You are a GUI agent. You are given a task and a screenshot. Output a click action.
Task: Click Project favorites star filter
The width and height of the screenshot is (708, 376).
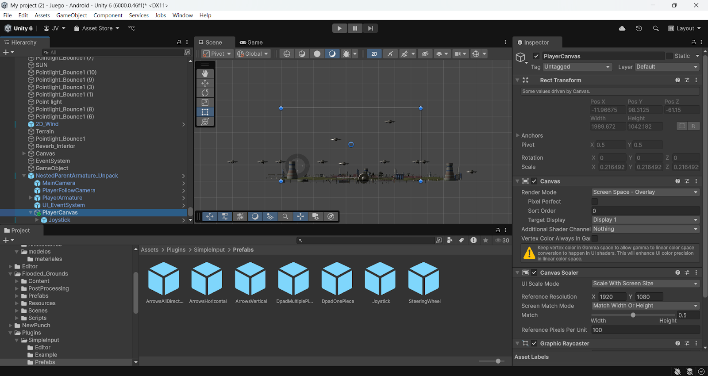tap(486, 240)
